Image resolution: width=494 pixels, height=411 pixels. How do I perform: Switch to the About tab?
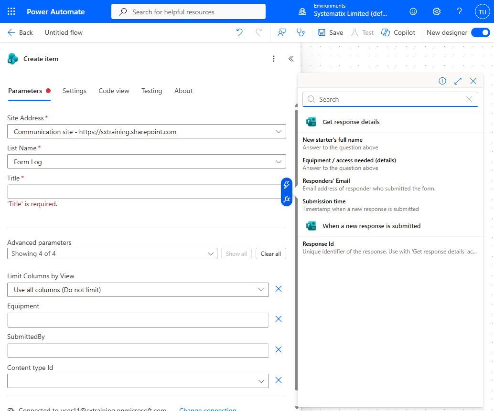point(183,91)
